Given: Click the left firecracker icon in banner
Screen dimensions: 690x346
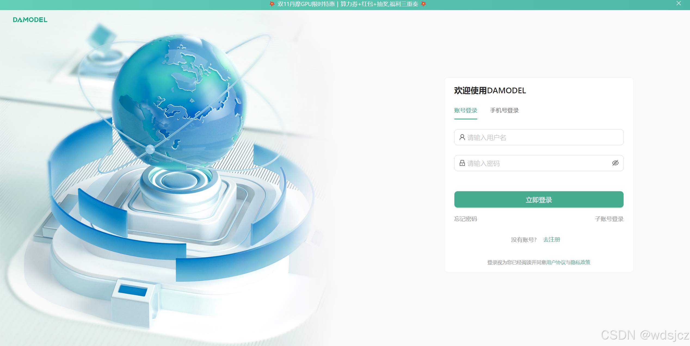Looking at the screenshot, I should pyautogui.click(x=272, y=4).
